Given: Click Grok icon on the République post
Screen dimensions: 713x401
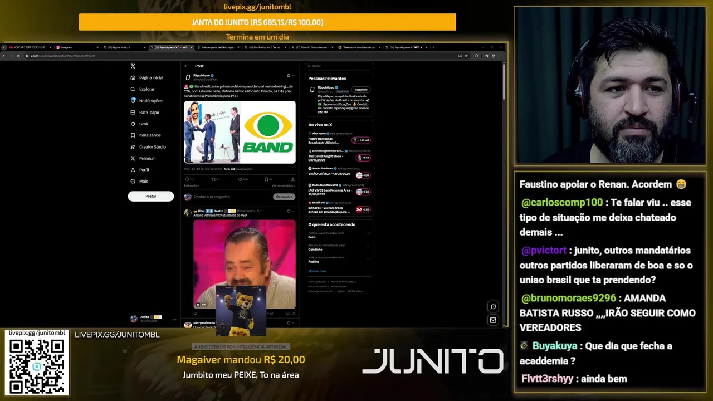Looking at the screenshot, I should (x=288, y=76).
